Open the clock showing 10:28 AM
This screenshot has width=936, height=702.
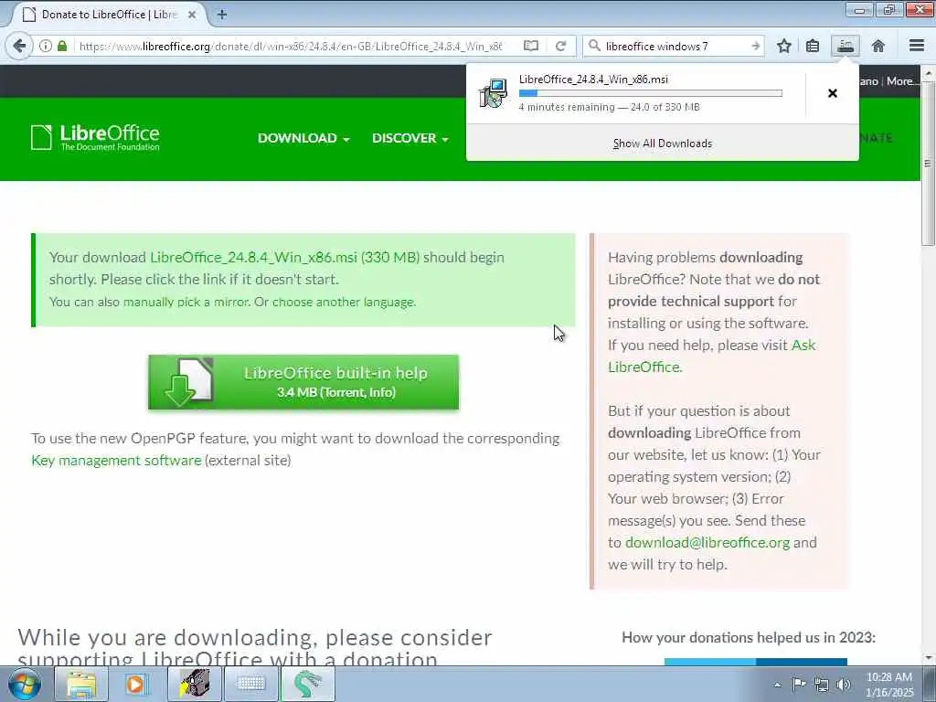click(889, 685)
